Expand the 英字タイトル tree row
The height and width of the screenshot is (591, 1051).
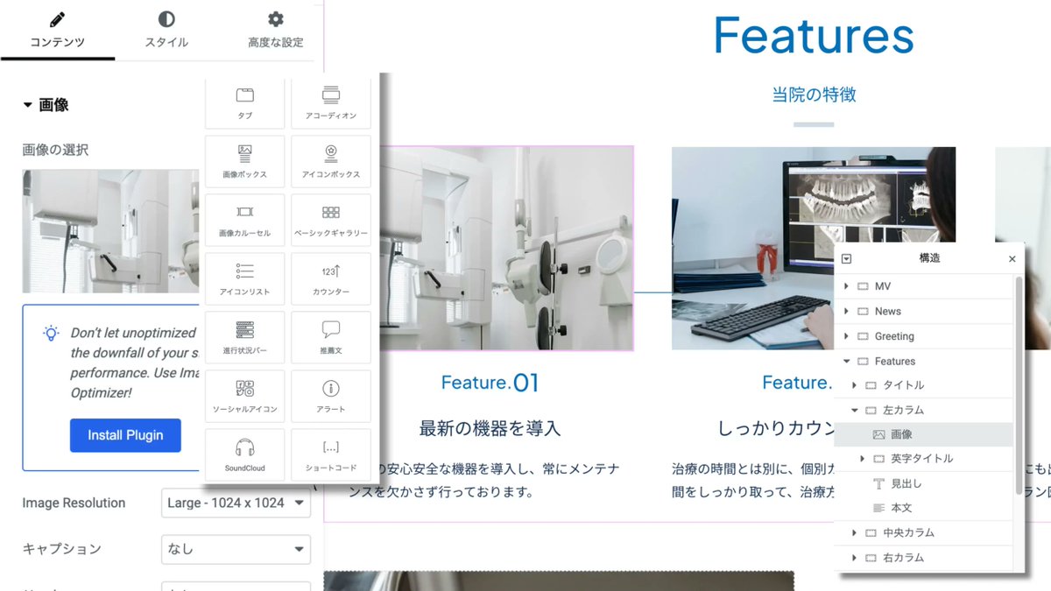(x=863, y=459)
